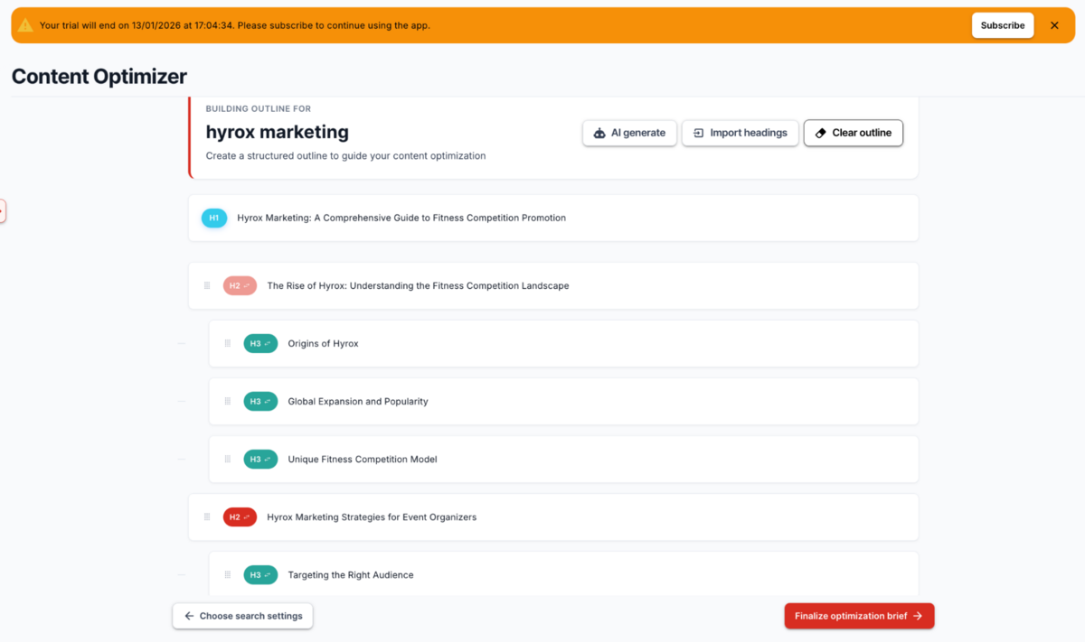Click drag handle of 'Hyrox Marketing Strategies' row
1085x642 pixels.
click(x=207, y=517)
